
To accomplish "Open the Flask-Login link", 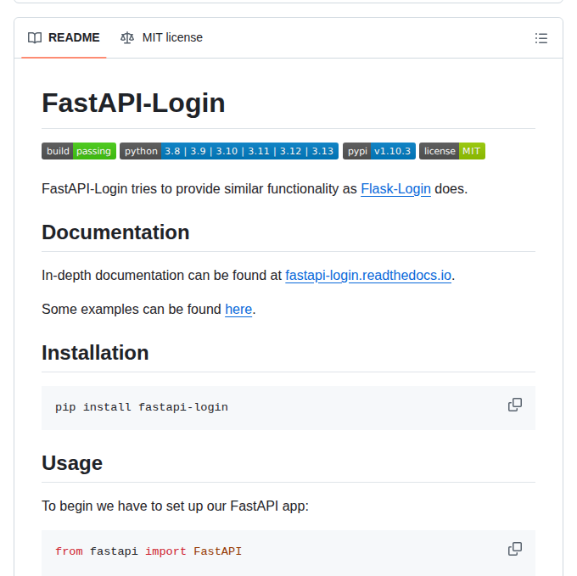I will (x=395, y=188).
